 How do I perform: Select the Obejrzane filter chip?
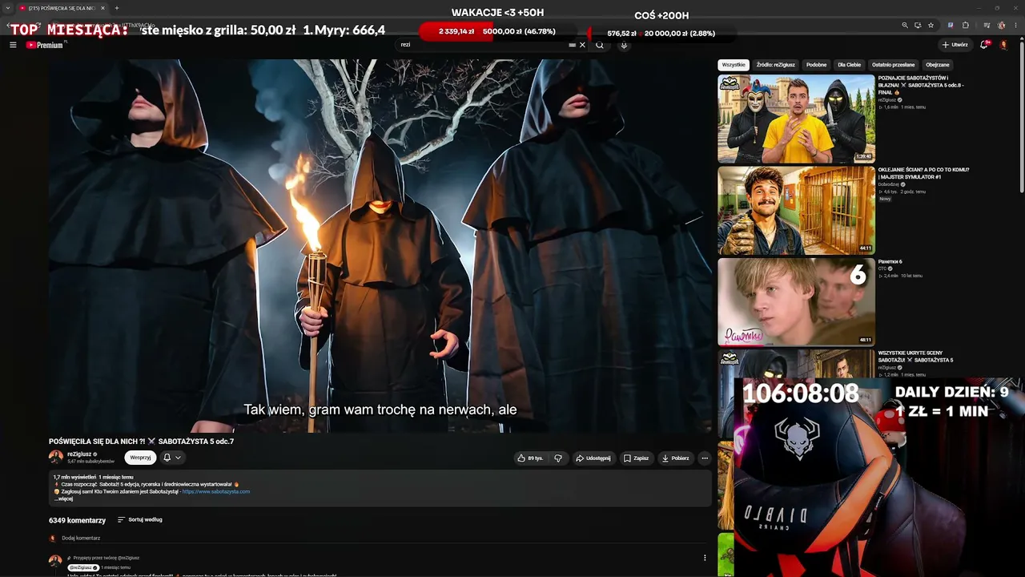click(938, 65)
